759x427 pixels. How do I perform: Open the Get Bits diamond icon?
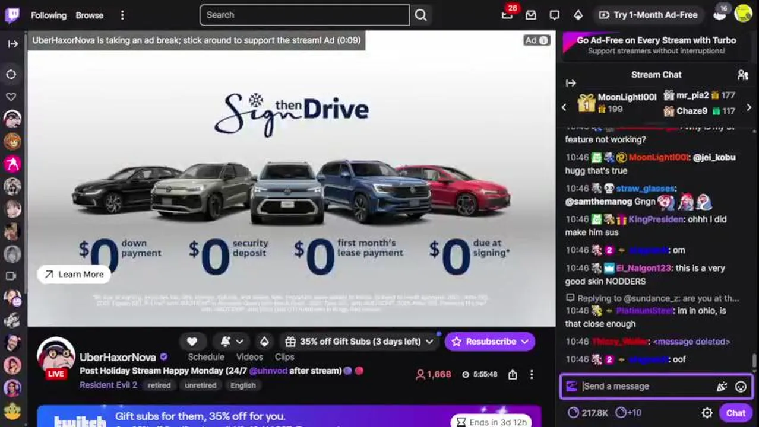click(x=578, y=15)
